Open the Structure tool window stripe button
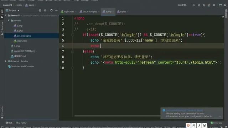This screenshot has height=128, width=228. click(x=2, y=28)
